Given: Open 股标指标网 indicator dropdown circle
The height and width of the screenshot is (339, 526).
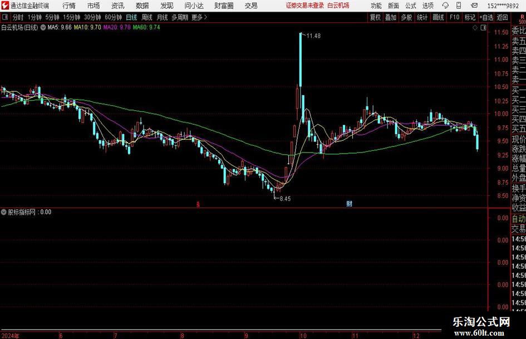Looking at the screenshot, I should pyautogui.click(x=4, y=212).
